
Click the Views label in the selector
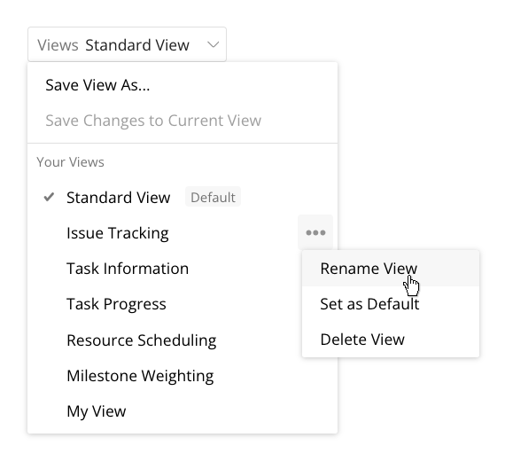pos(58,45)
